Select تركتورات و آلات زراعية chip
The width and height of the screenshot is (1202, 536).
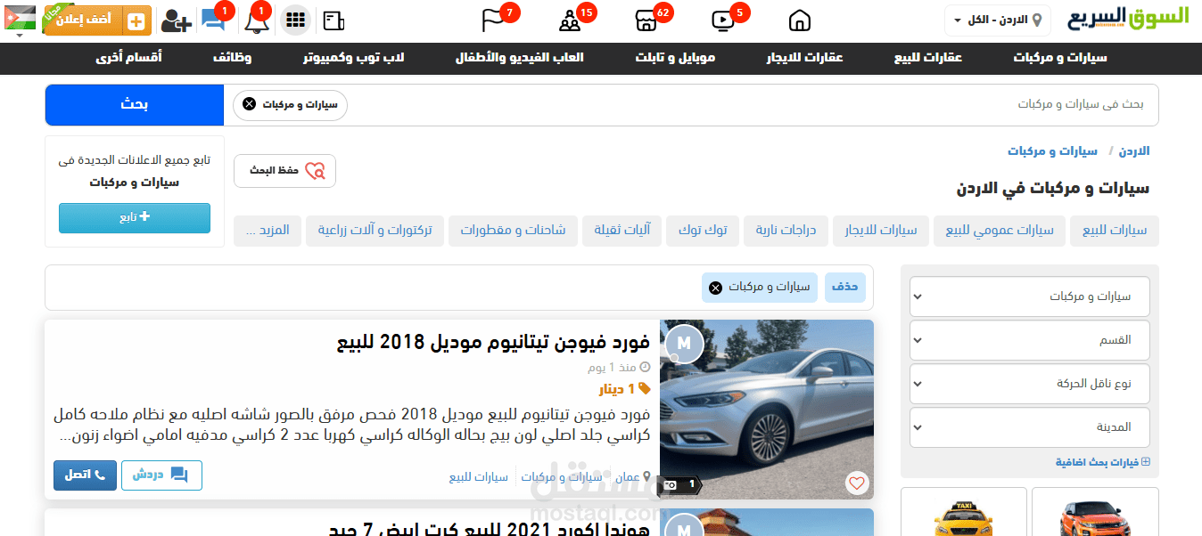pos(375,231)
